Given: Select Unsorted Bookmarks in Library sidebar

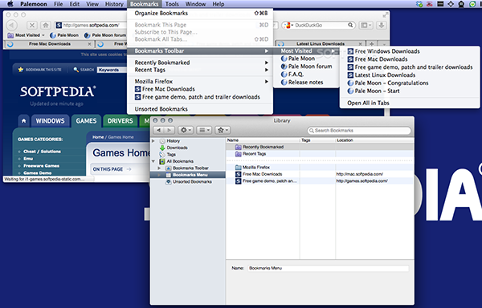Looking at the screenshot, I should click(192, 181).
